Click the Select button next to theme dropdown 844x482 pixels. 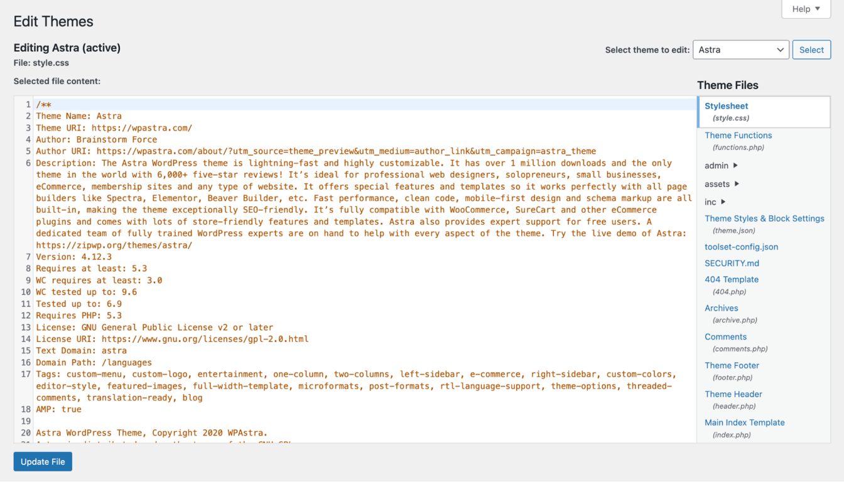[x=811, y=50]
